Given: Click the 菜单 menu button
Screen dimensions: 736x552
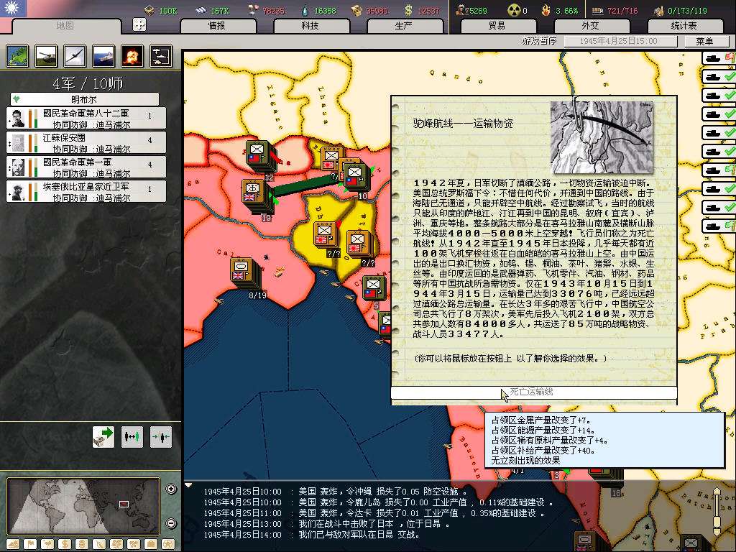Looking at the screenshot, I should [x=705, y=42].
